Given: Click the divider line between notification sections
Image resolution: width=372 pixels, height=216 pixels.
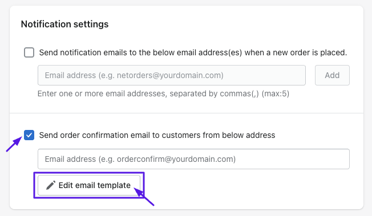Looking at the screenshot, I should click(x=187, y=113).
